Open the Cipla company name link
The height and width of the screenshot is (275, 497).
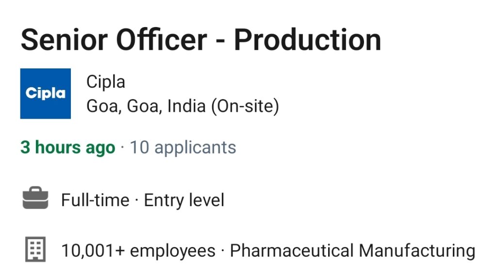tap(106, 82)
